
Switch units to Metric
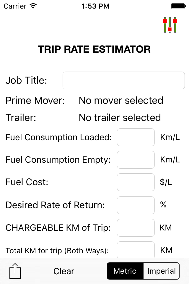pyautogui.click(x=125, y=271)
